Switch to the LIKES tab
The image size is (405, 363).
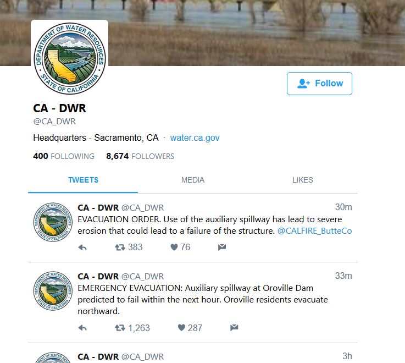(303, 180)
